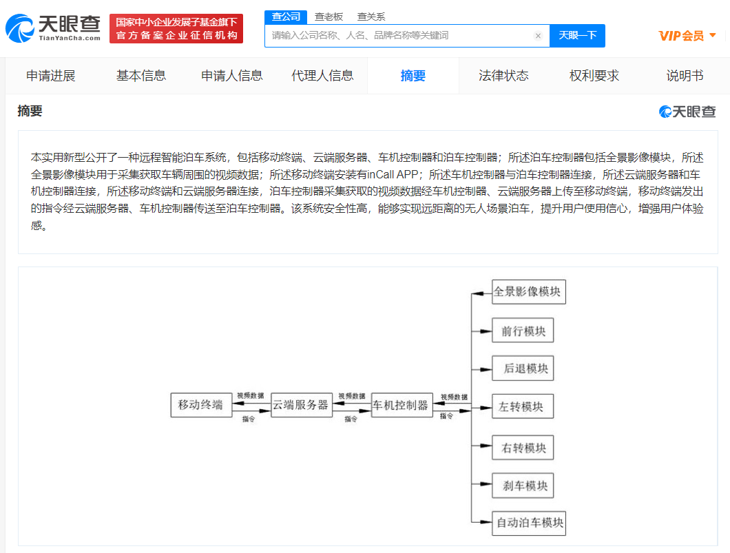The width and height of the screenshot is (730, 553).
Task: Open the 代理人信息 tab
Action: click(x=322, y=76)
